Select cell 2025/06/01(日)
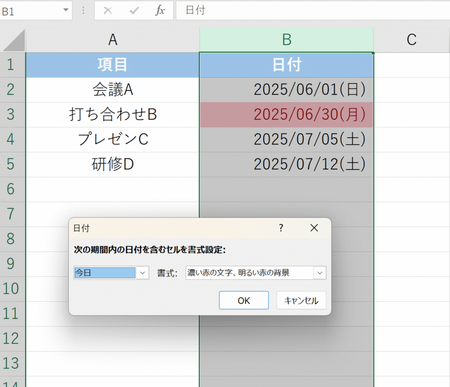 (x=287, y=90)
